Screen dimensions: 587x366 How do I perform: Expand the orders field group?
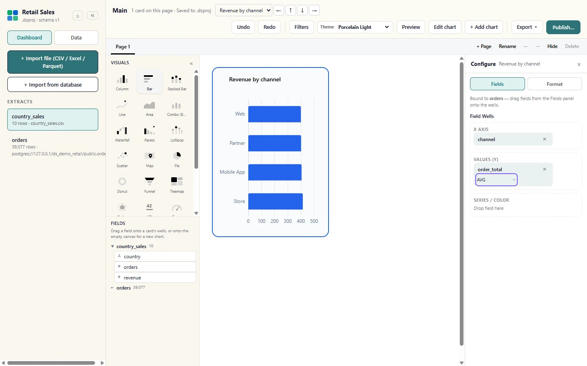coord(113,288)
